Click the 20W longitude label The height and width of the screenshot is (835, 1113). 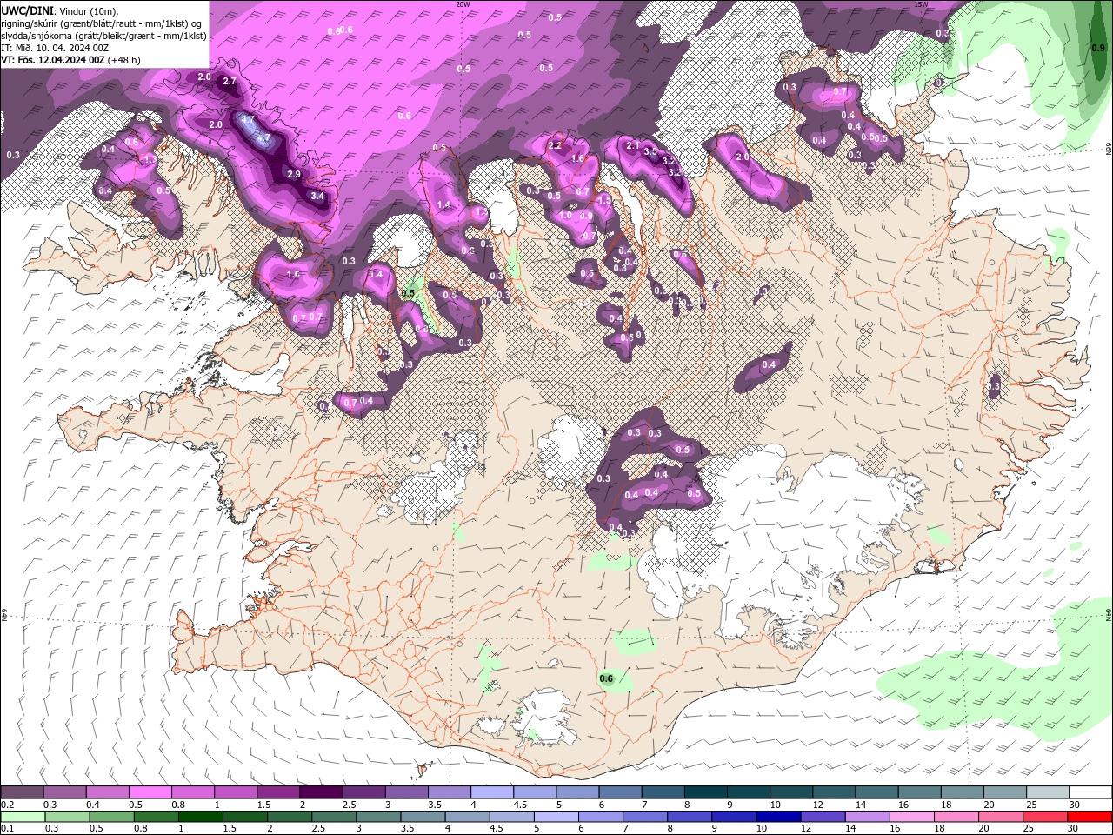[463, 4]
